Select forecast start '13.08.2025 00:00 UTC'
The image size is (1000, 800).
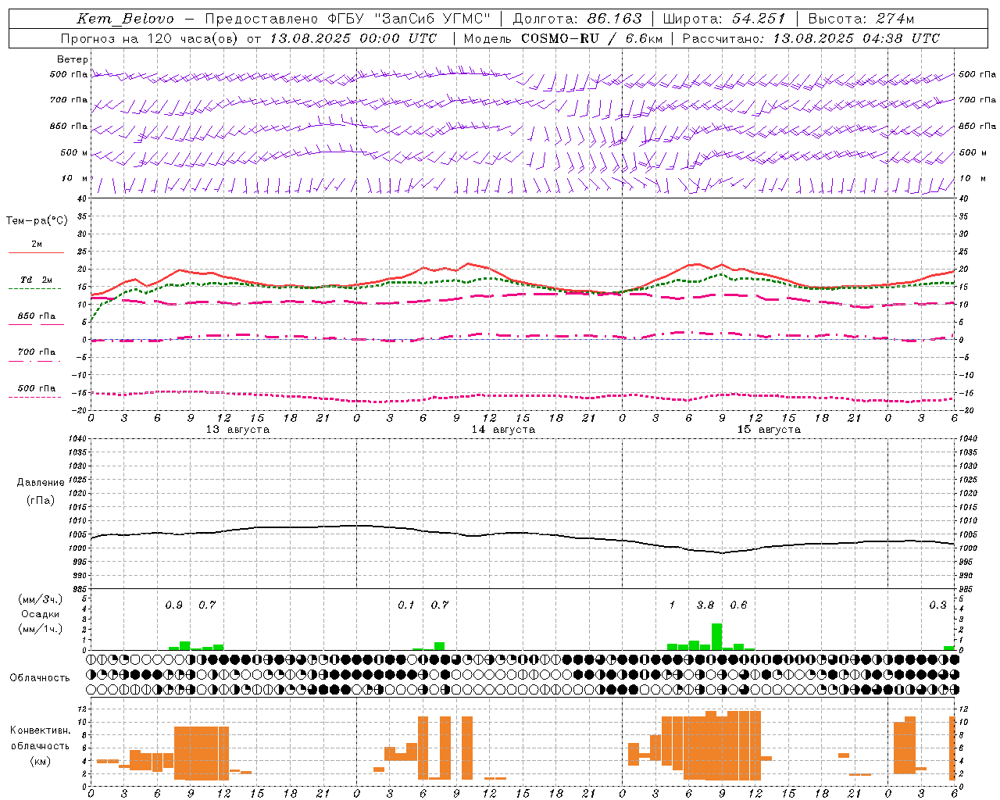click(x=354, y=38)
